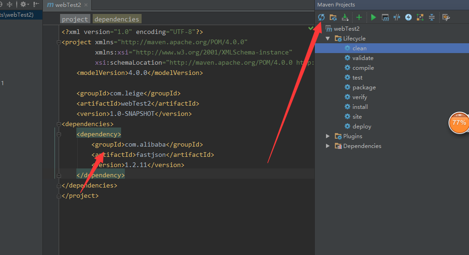Select the webTest2 root node in Maven Projects
Screen dimensions: 469x255
tap(347, 29)
